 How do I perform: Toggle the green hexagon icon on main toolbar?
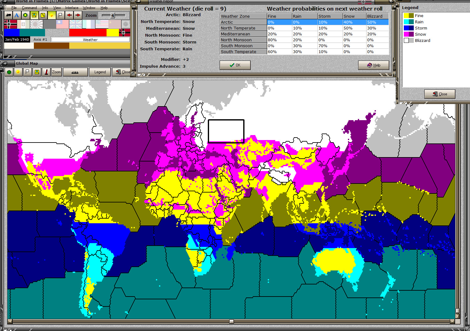[25, 15]
